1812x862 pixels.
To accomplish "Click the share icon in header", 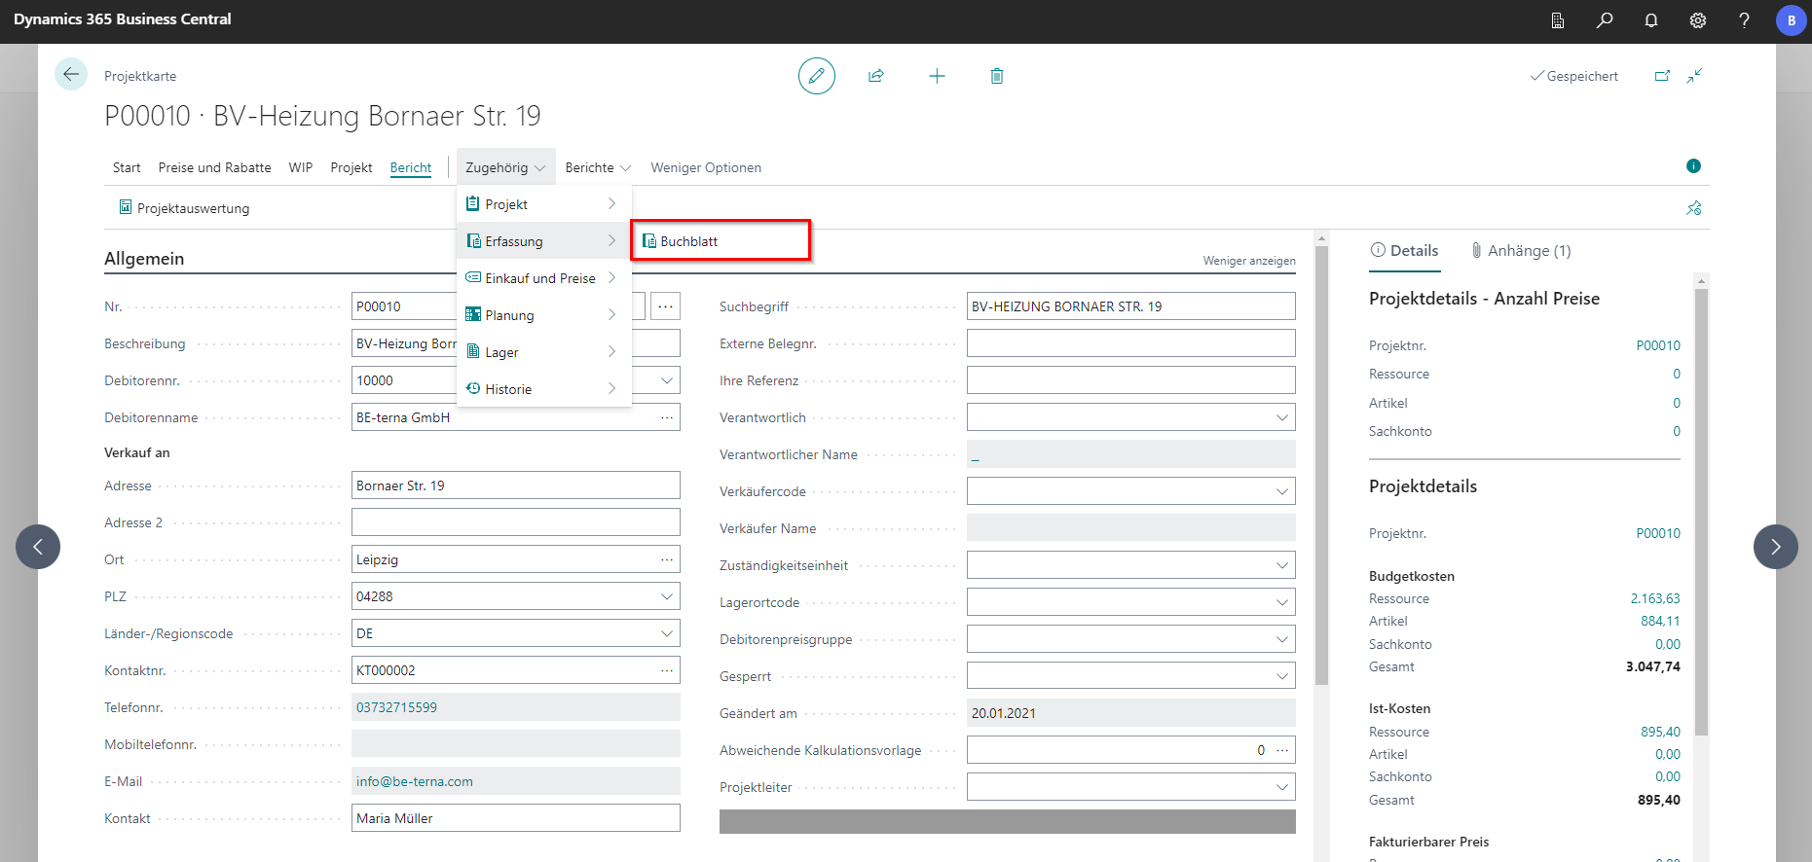I will pos(876,76).
